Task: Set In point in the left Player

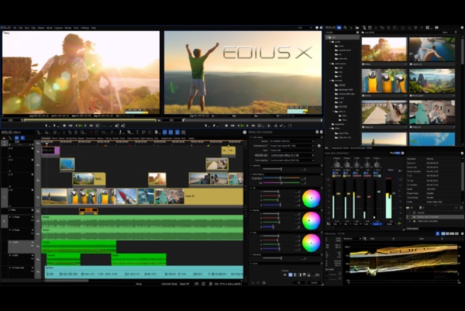Action: (x=46, y=126)
